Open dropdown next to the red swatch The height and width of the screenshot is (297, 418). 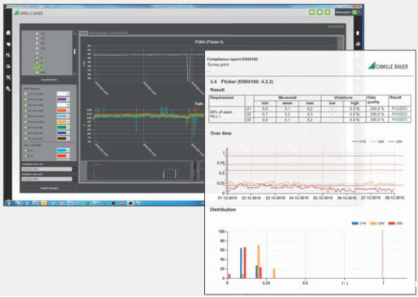click(68, 155)
